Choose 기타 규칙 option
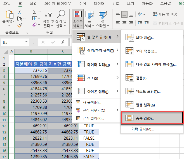 [x=152, y=129]
